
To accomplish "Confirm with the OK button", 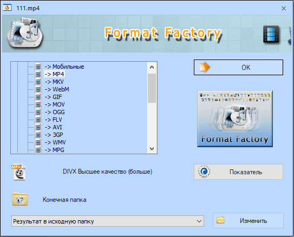I will pyautogui.click(x=238, y=68).
